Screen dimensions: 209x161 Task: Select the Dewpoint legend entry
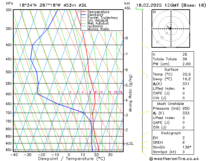point(95,15)
